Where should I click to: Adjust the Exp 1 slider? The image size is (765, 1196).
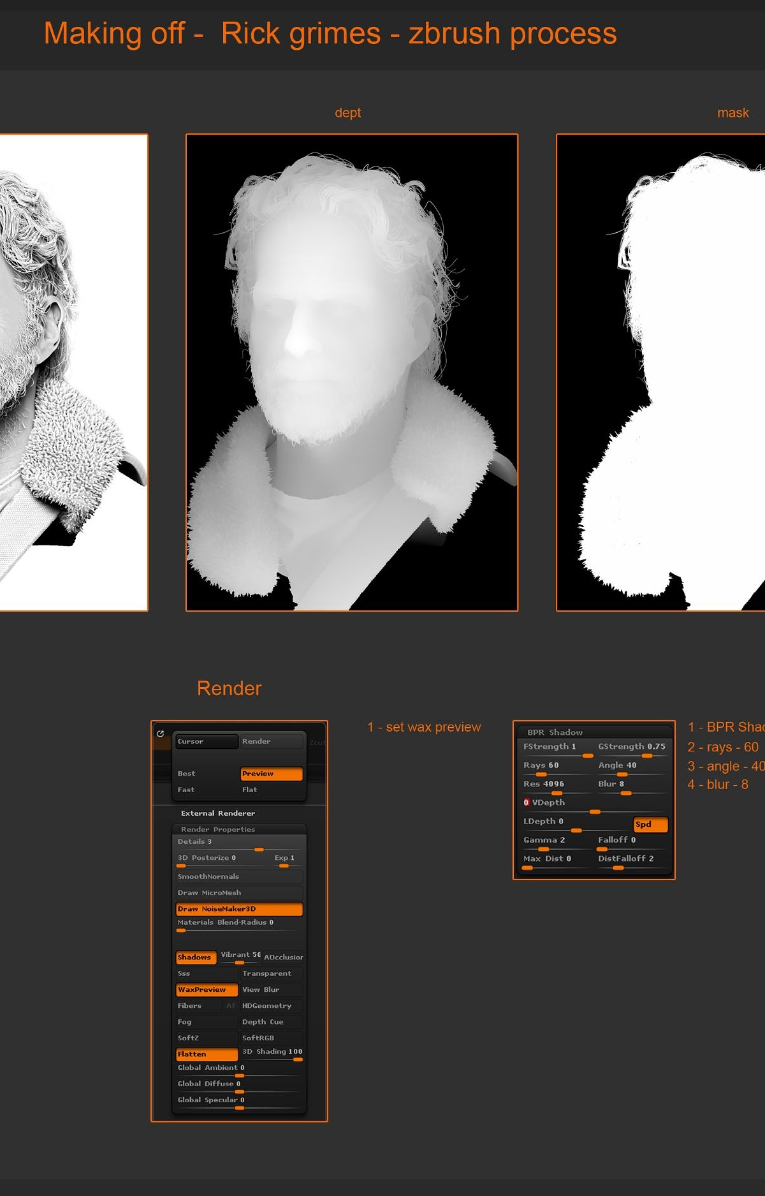click(288, 860)
